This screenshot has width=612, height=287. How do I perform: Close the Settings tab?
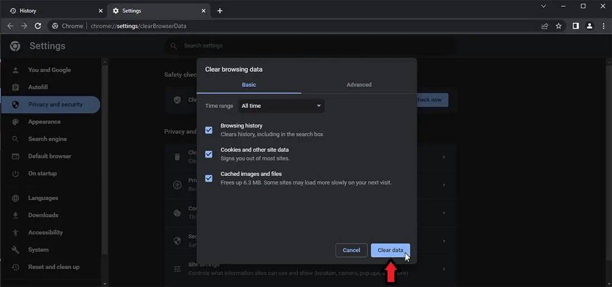pos(203,11)
